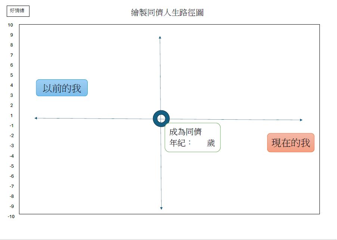This screenshot has width=337, height=240.
Task: Pick the "3" label on the y-axis
Action: tap(12, 95)
